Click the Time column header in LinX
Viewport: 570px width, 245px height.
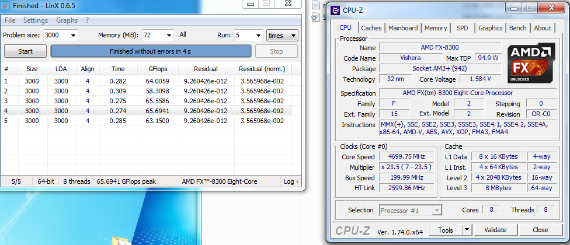[x=118, y=69]
